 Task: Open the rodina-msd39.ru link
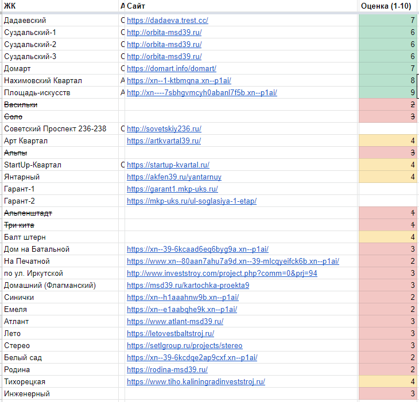(x=167, y=369)
